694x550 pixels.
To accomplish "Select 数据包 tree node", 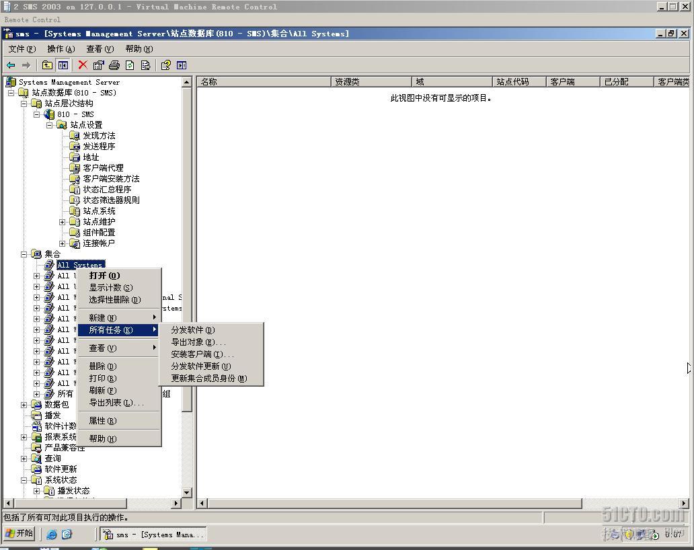I will pos(56,404).
